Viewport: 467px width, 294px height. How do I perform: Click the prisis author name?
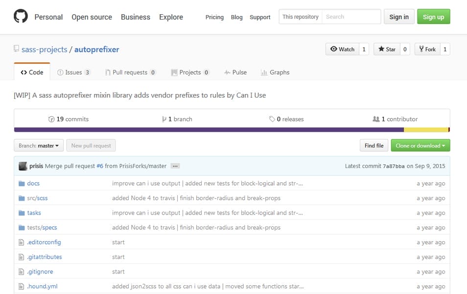pos(36,166)
